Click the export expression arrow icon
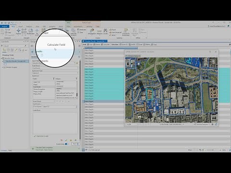Viewport: 231px width, 173px height. [75, 140]
